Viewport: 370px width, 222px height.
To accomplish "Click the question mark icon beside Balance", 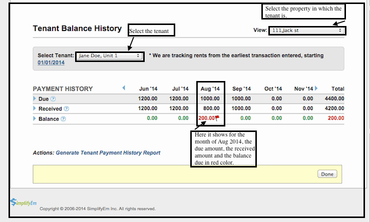I will pos(63,119).
